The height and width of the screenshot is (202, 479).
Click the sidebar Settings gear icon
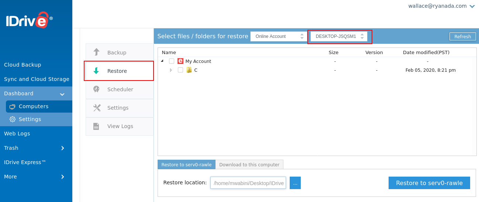coord(13,119)
